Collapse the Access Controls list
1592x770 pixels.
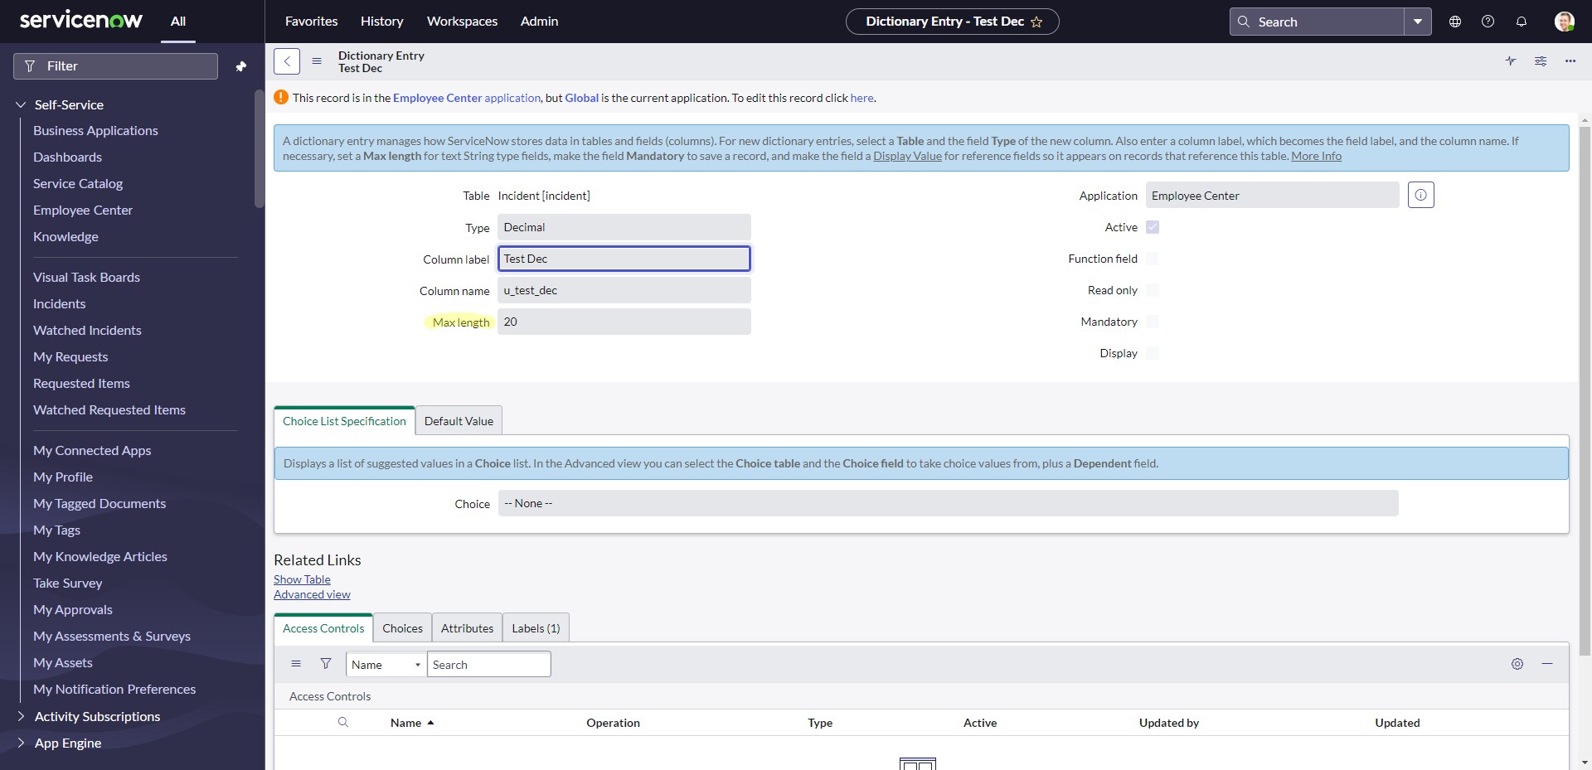point(1547,664)
